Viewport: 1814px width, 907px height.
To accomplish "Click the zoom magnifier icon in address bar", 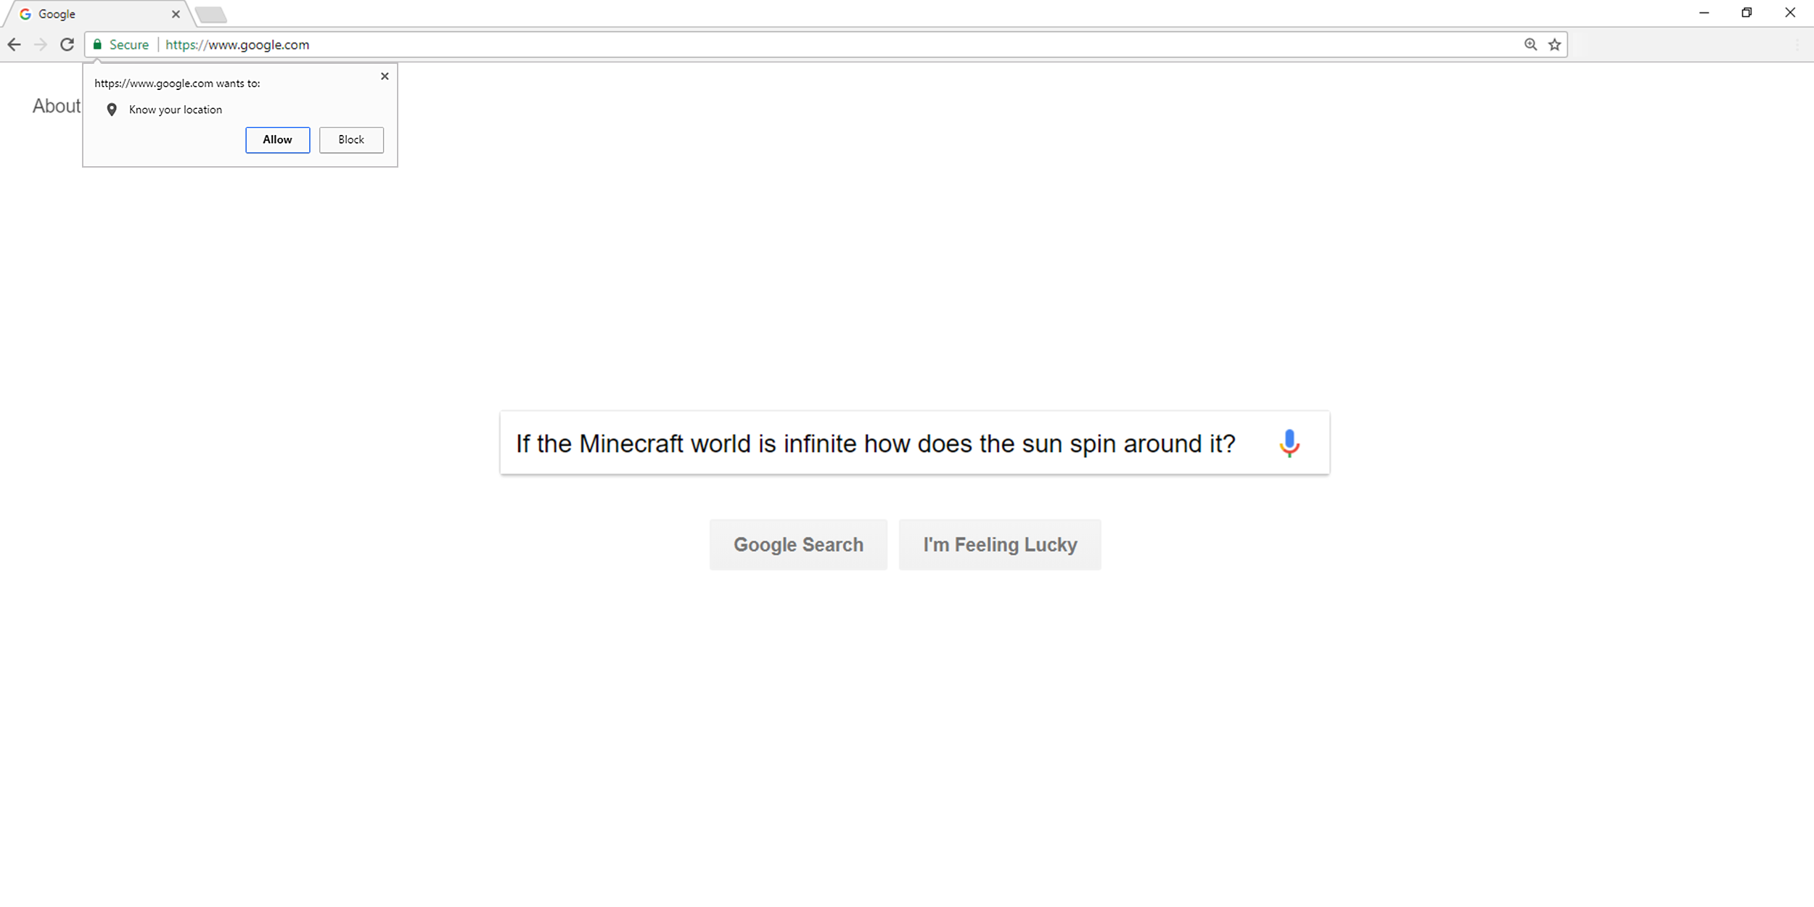I will pyautogui.click(x=1530, y=44).
